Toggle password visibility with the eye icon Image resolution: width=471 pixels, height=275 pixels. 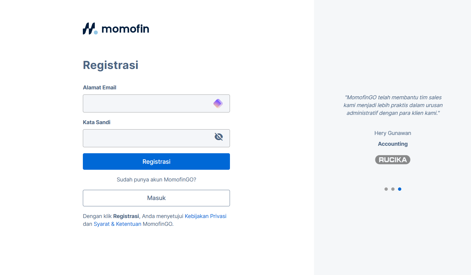click(x=219, y=137)
